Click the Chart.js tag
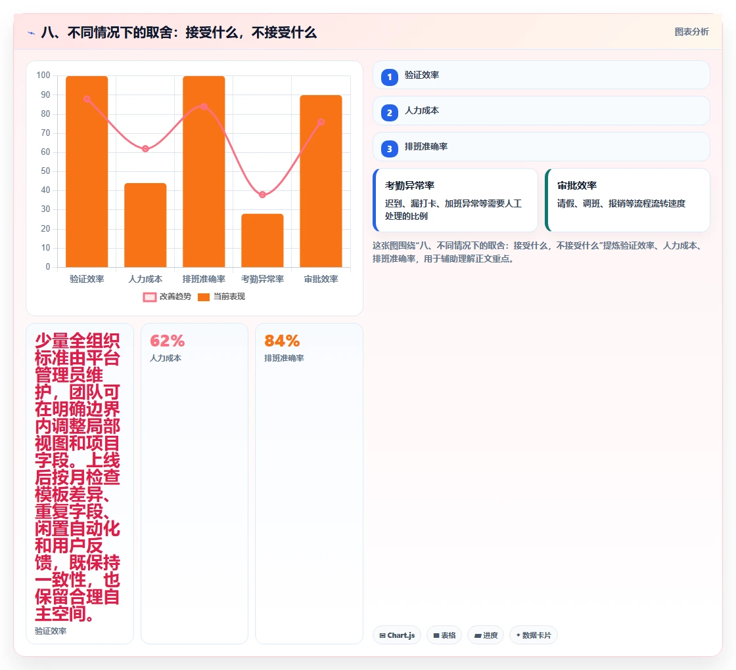This screenshot has height=670, width=736. click(x=397, y=635)
